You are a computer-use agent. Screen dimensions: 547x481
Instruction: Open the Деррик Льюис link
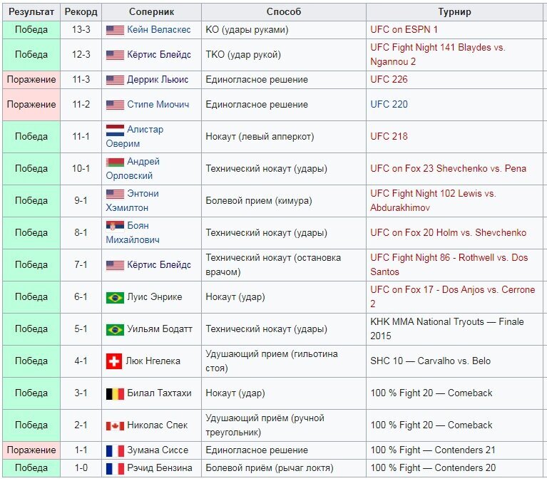pos(158,80)
